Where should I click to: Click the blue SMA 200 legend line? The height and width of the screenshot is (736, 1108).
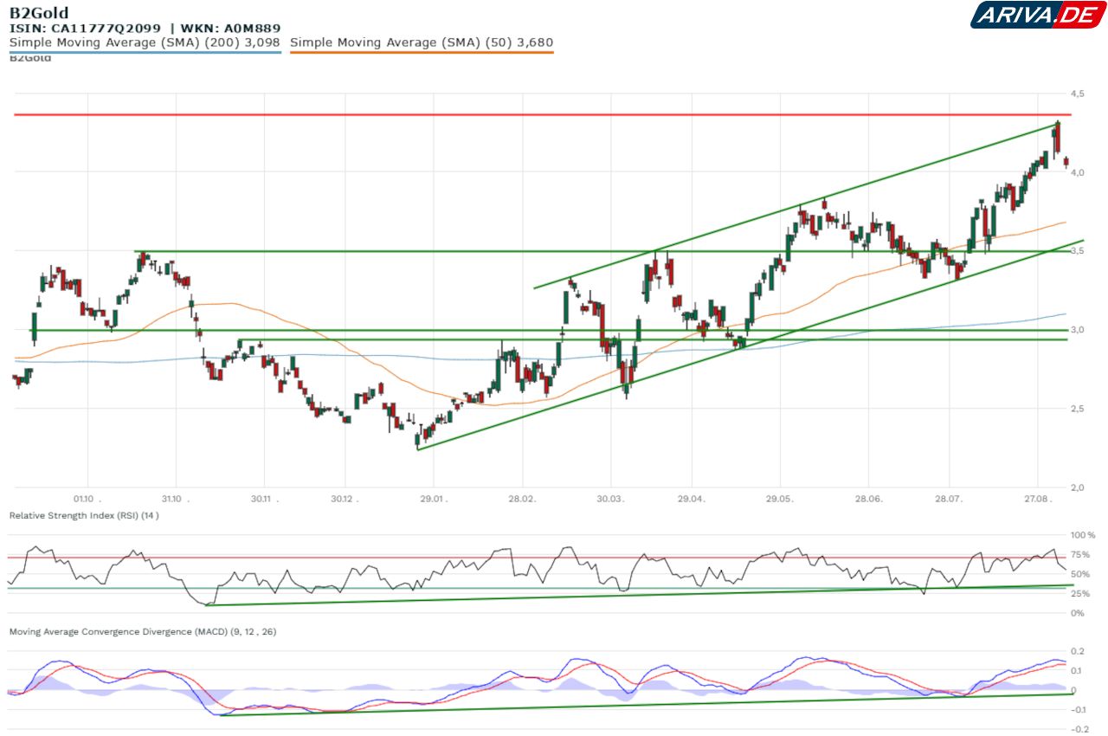point(145,52)
